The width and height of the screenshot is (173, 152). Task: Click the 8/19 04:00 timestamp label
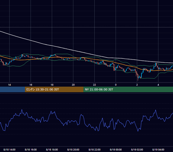(158, 149)
